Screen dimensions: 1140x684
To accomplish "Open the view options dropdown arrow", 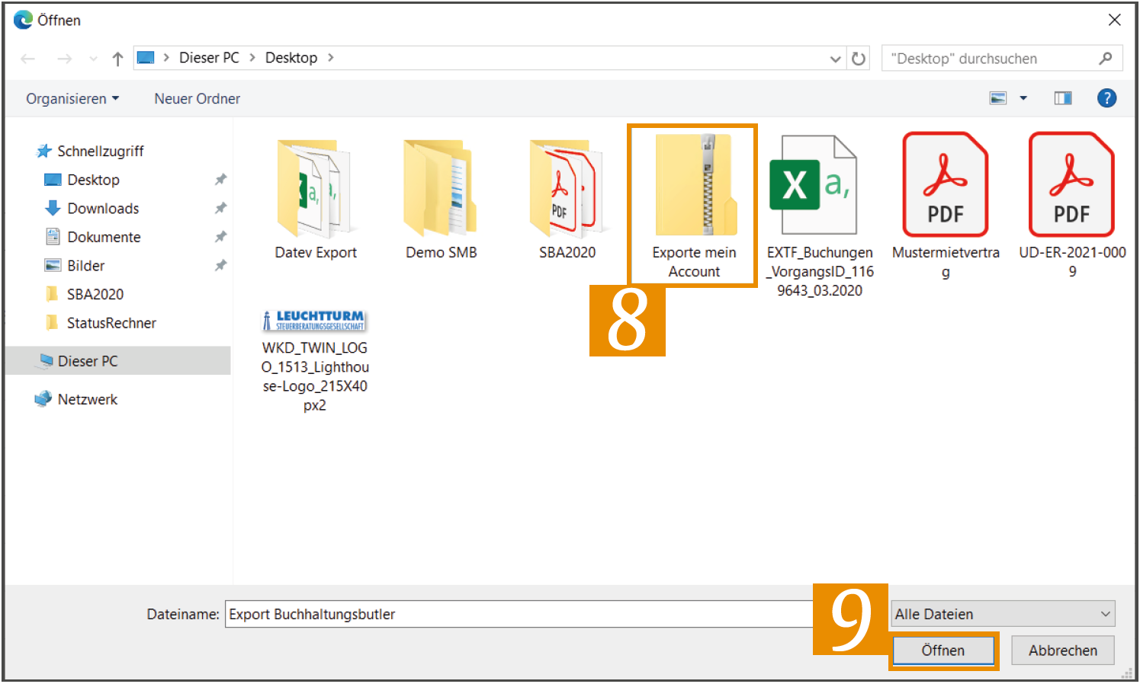I will tap(1023, 98).
